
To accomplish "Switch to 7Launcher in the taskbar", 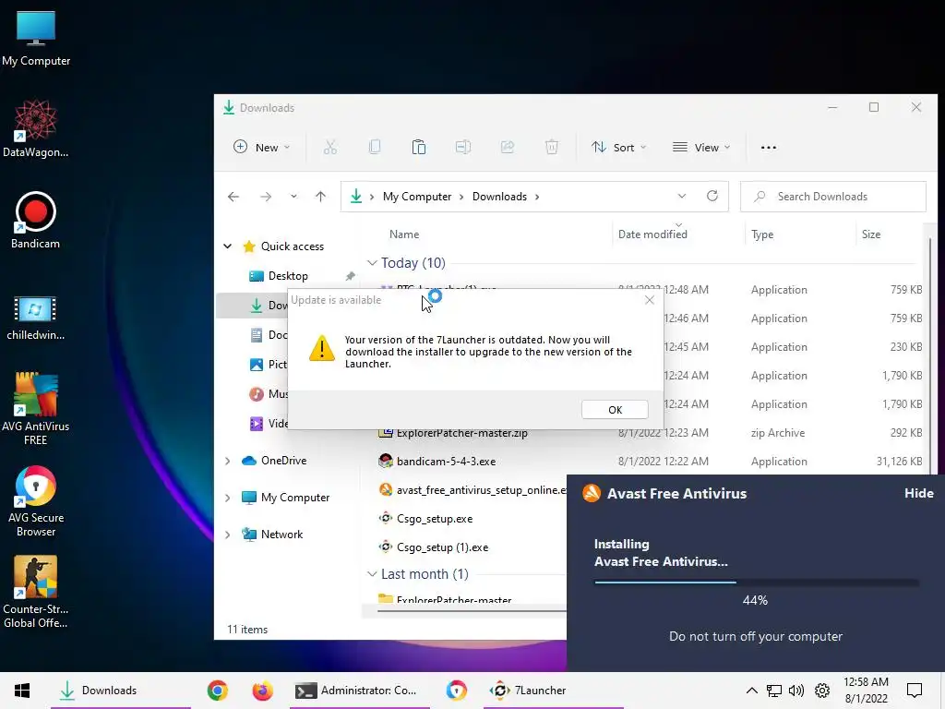I will (554, 691).
